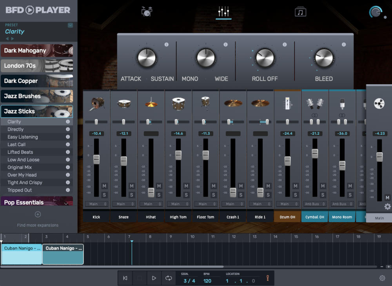The width and height of the screenshot is (392, 286).
Task: Click the Crash 1 cymbal icon
Action: pos(232,103)
